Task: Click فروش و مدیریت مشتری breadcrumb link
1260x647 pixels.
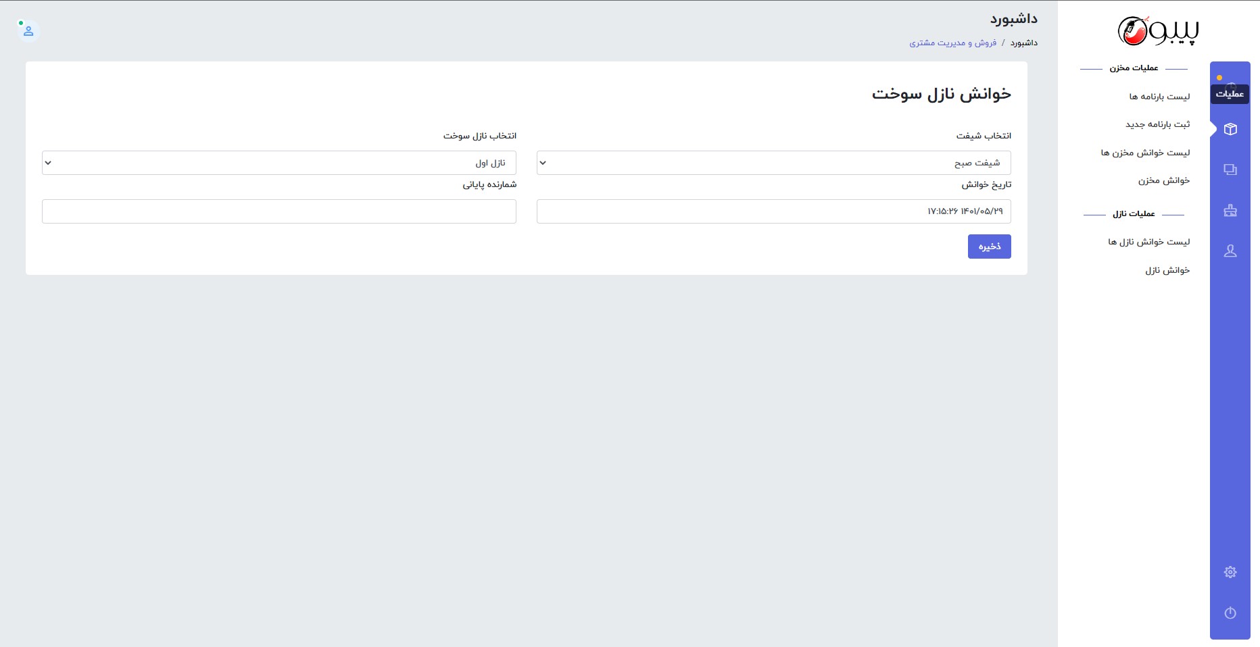Action: point(952,43)
